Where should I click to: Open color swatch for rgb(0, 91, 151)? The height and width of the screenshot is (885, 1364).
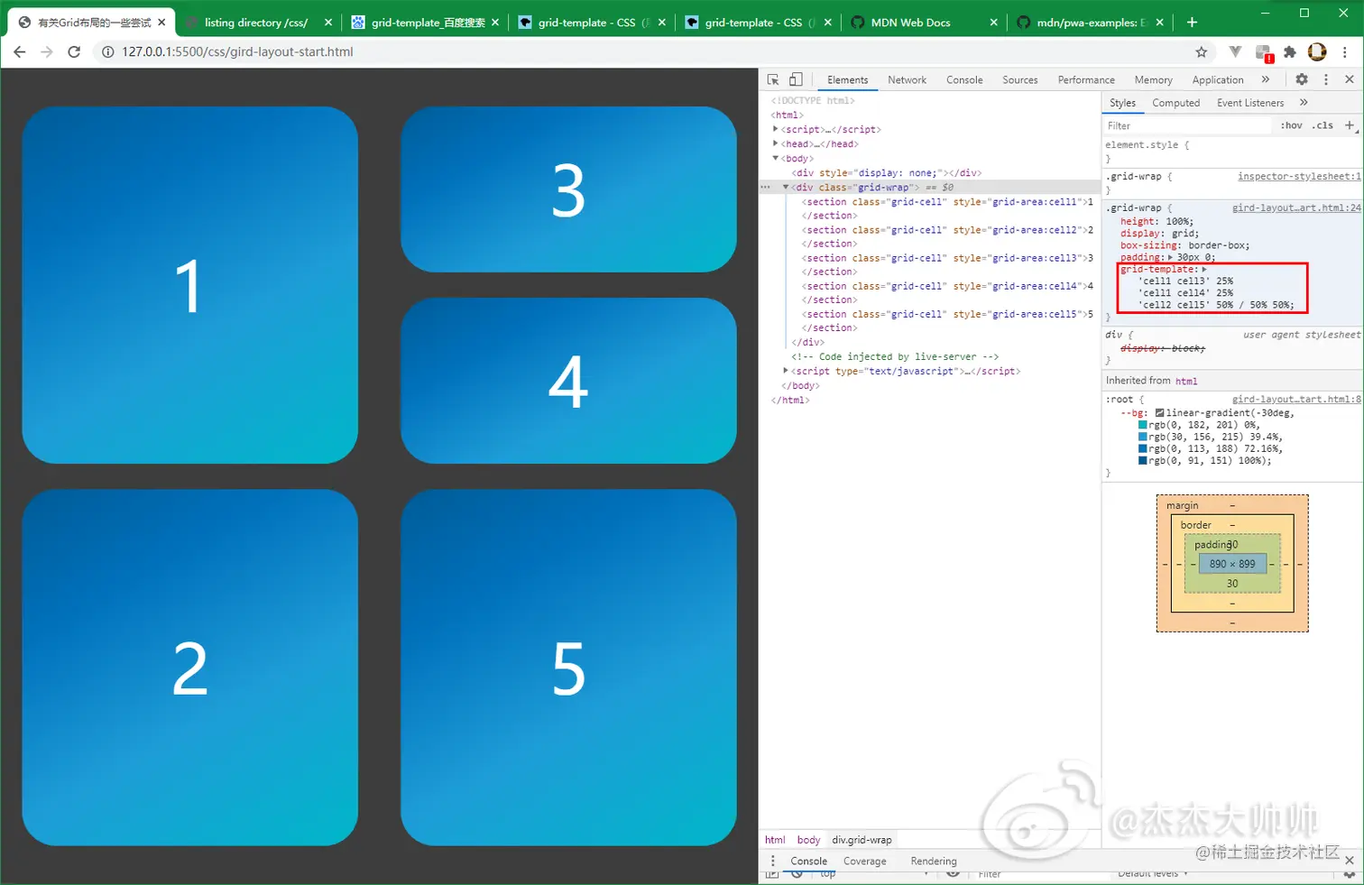tap(1143, 460)
